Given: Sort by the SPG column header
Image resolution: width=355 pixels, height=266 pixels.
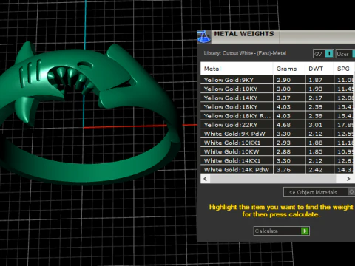Looking at the screenshot, I should pos(344,69).
